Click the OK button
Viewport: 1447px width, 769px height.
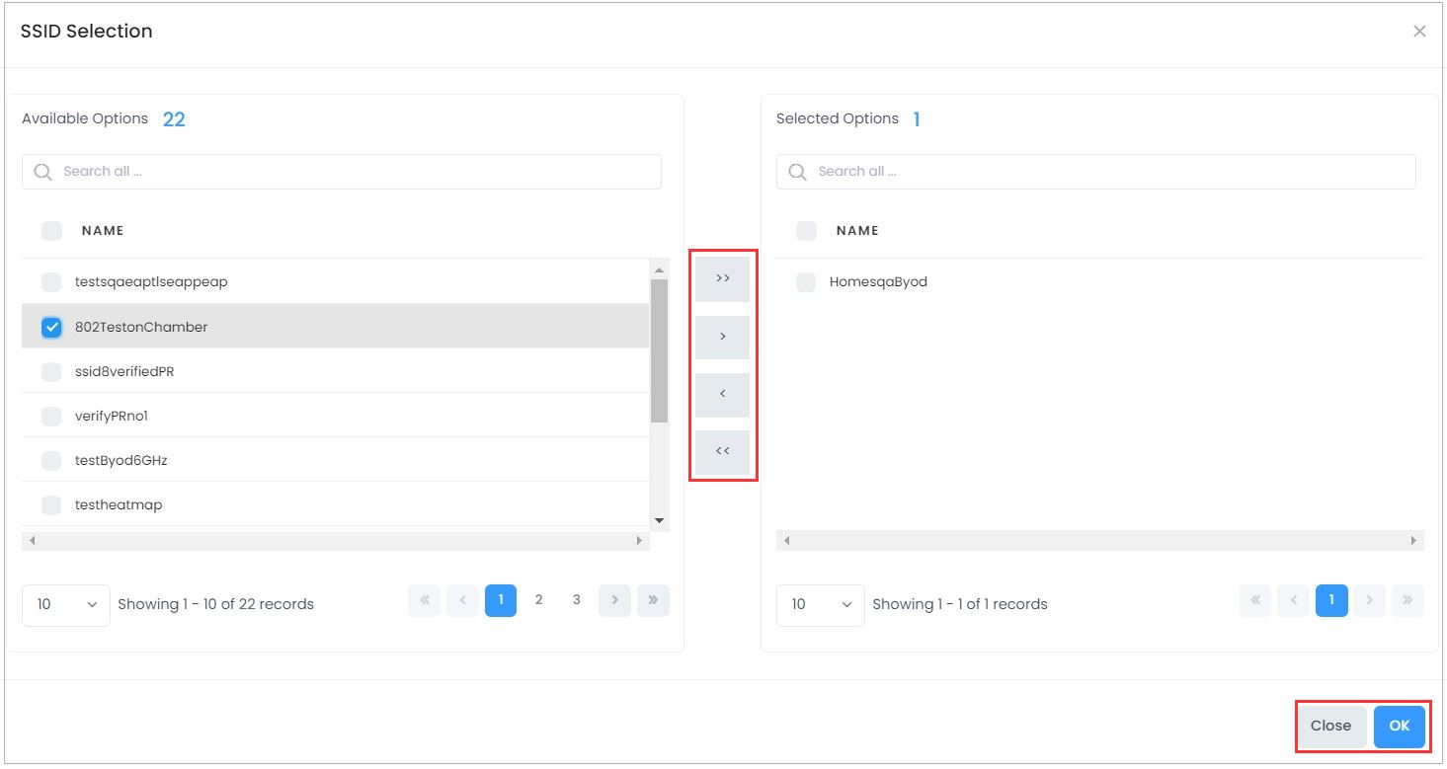tap(1399, 726)
